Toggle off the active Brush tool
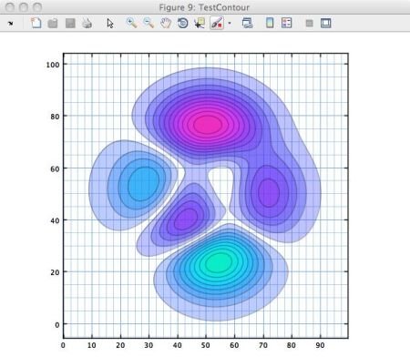This screenshot has height=357, width=410. 217,23
